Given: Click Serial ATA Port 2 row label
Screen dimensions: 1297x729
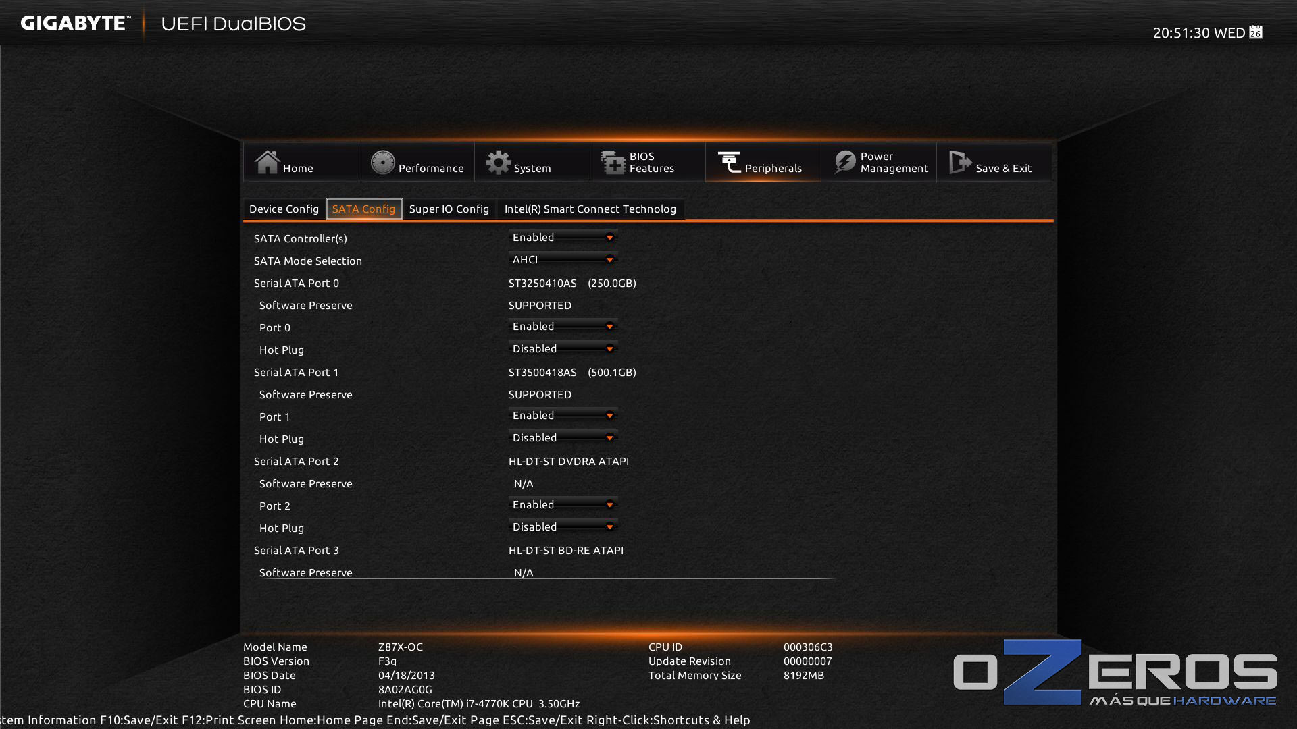Looking at the screenshot, I should pyautogui.click(x=297, y=461).
